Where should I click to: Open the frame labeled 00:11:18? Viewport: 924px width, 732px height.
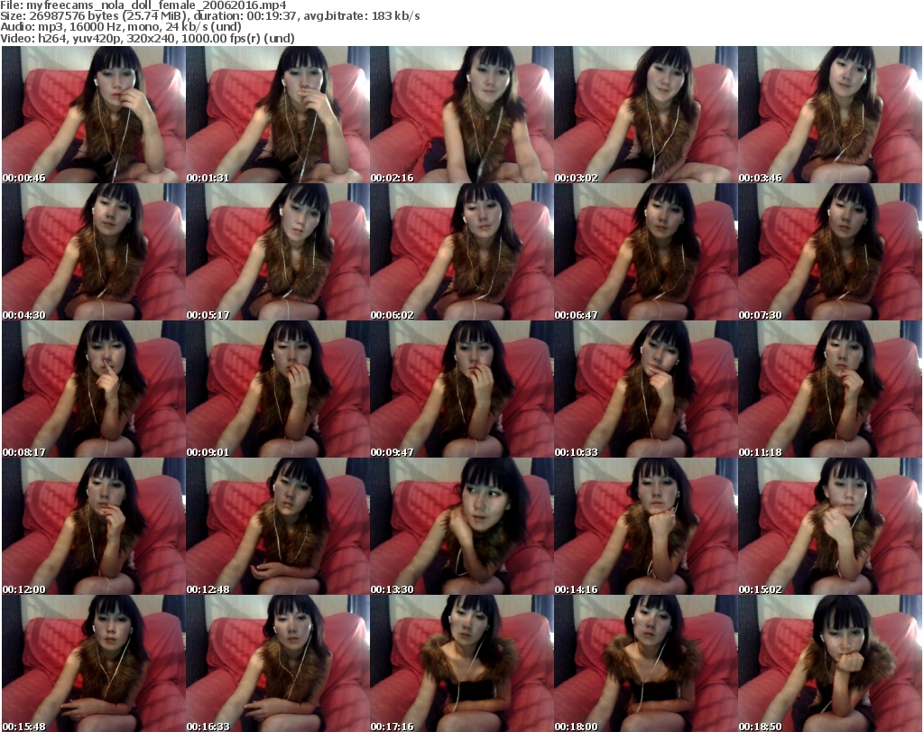click(x=830, y=389)
